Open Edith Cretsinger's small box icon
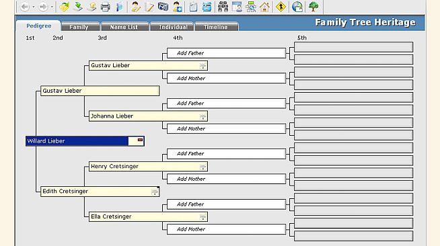This screenshot has width=440, height=246. [155, 192]
